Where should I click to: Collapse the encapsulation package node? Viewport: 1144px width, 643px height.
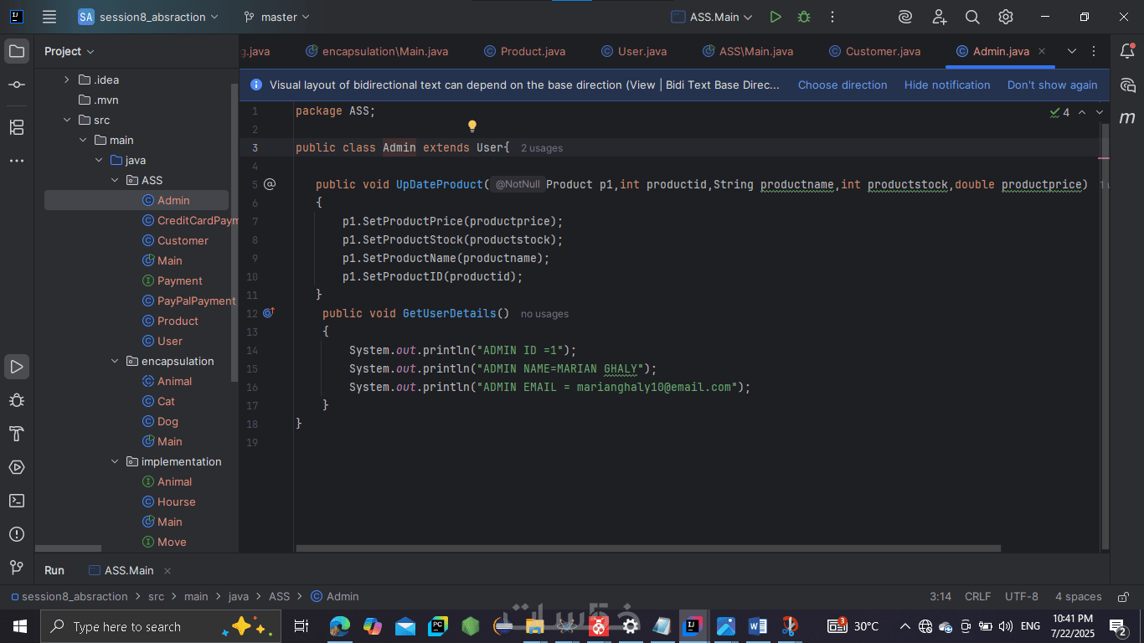pos(116,362)
